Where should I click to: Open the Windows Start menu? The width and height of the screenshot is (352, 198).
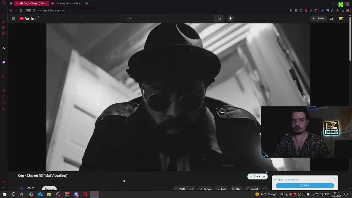click(4, 194)
